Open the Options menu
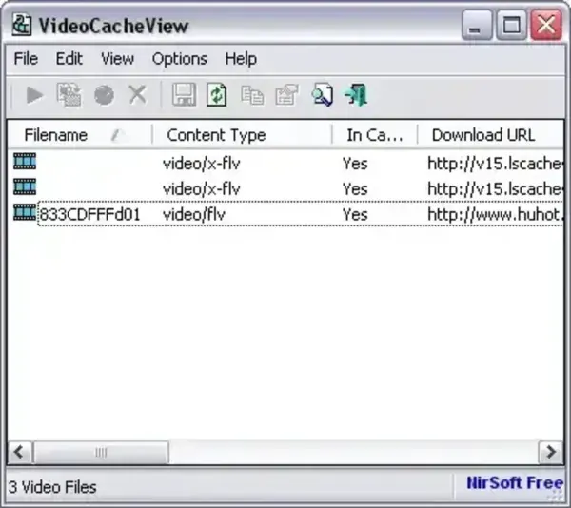 180,59
